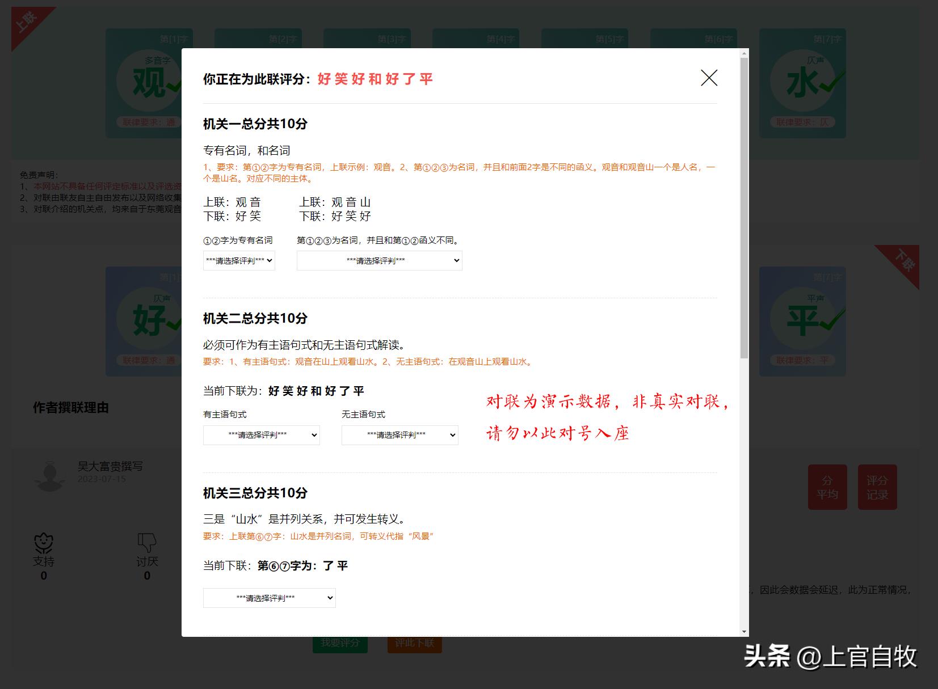Select the 观 character tile icon
Image resolution: width=938 pixels, height=689 pixels.
click(149, 83)
